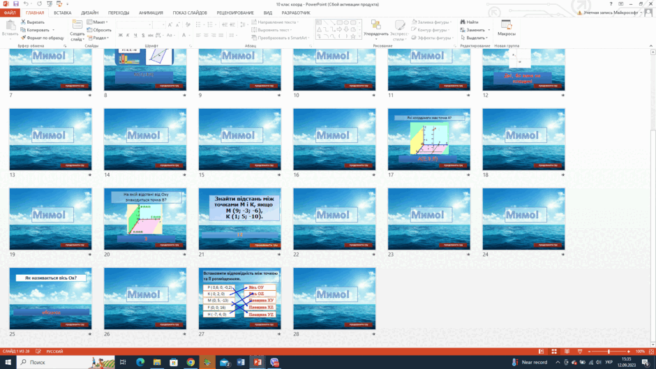The width and height of the screenshot is (656, 369).
Task: Reset slide layout with Сбросить
Action: coord(99,30)
